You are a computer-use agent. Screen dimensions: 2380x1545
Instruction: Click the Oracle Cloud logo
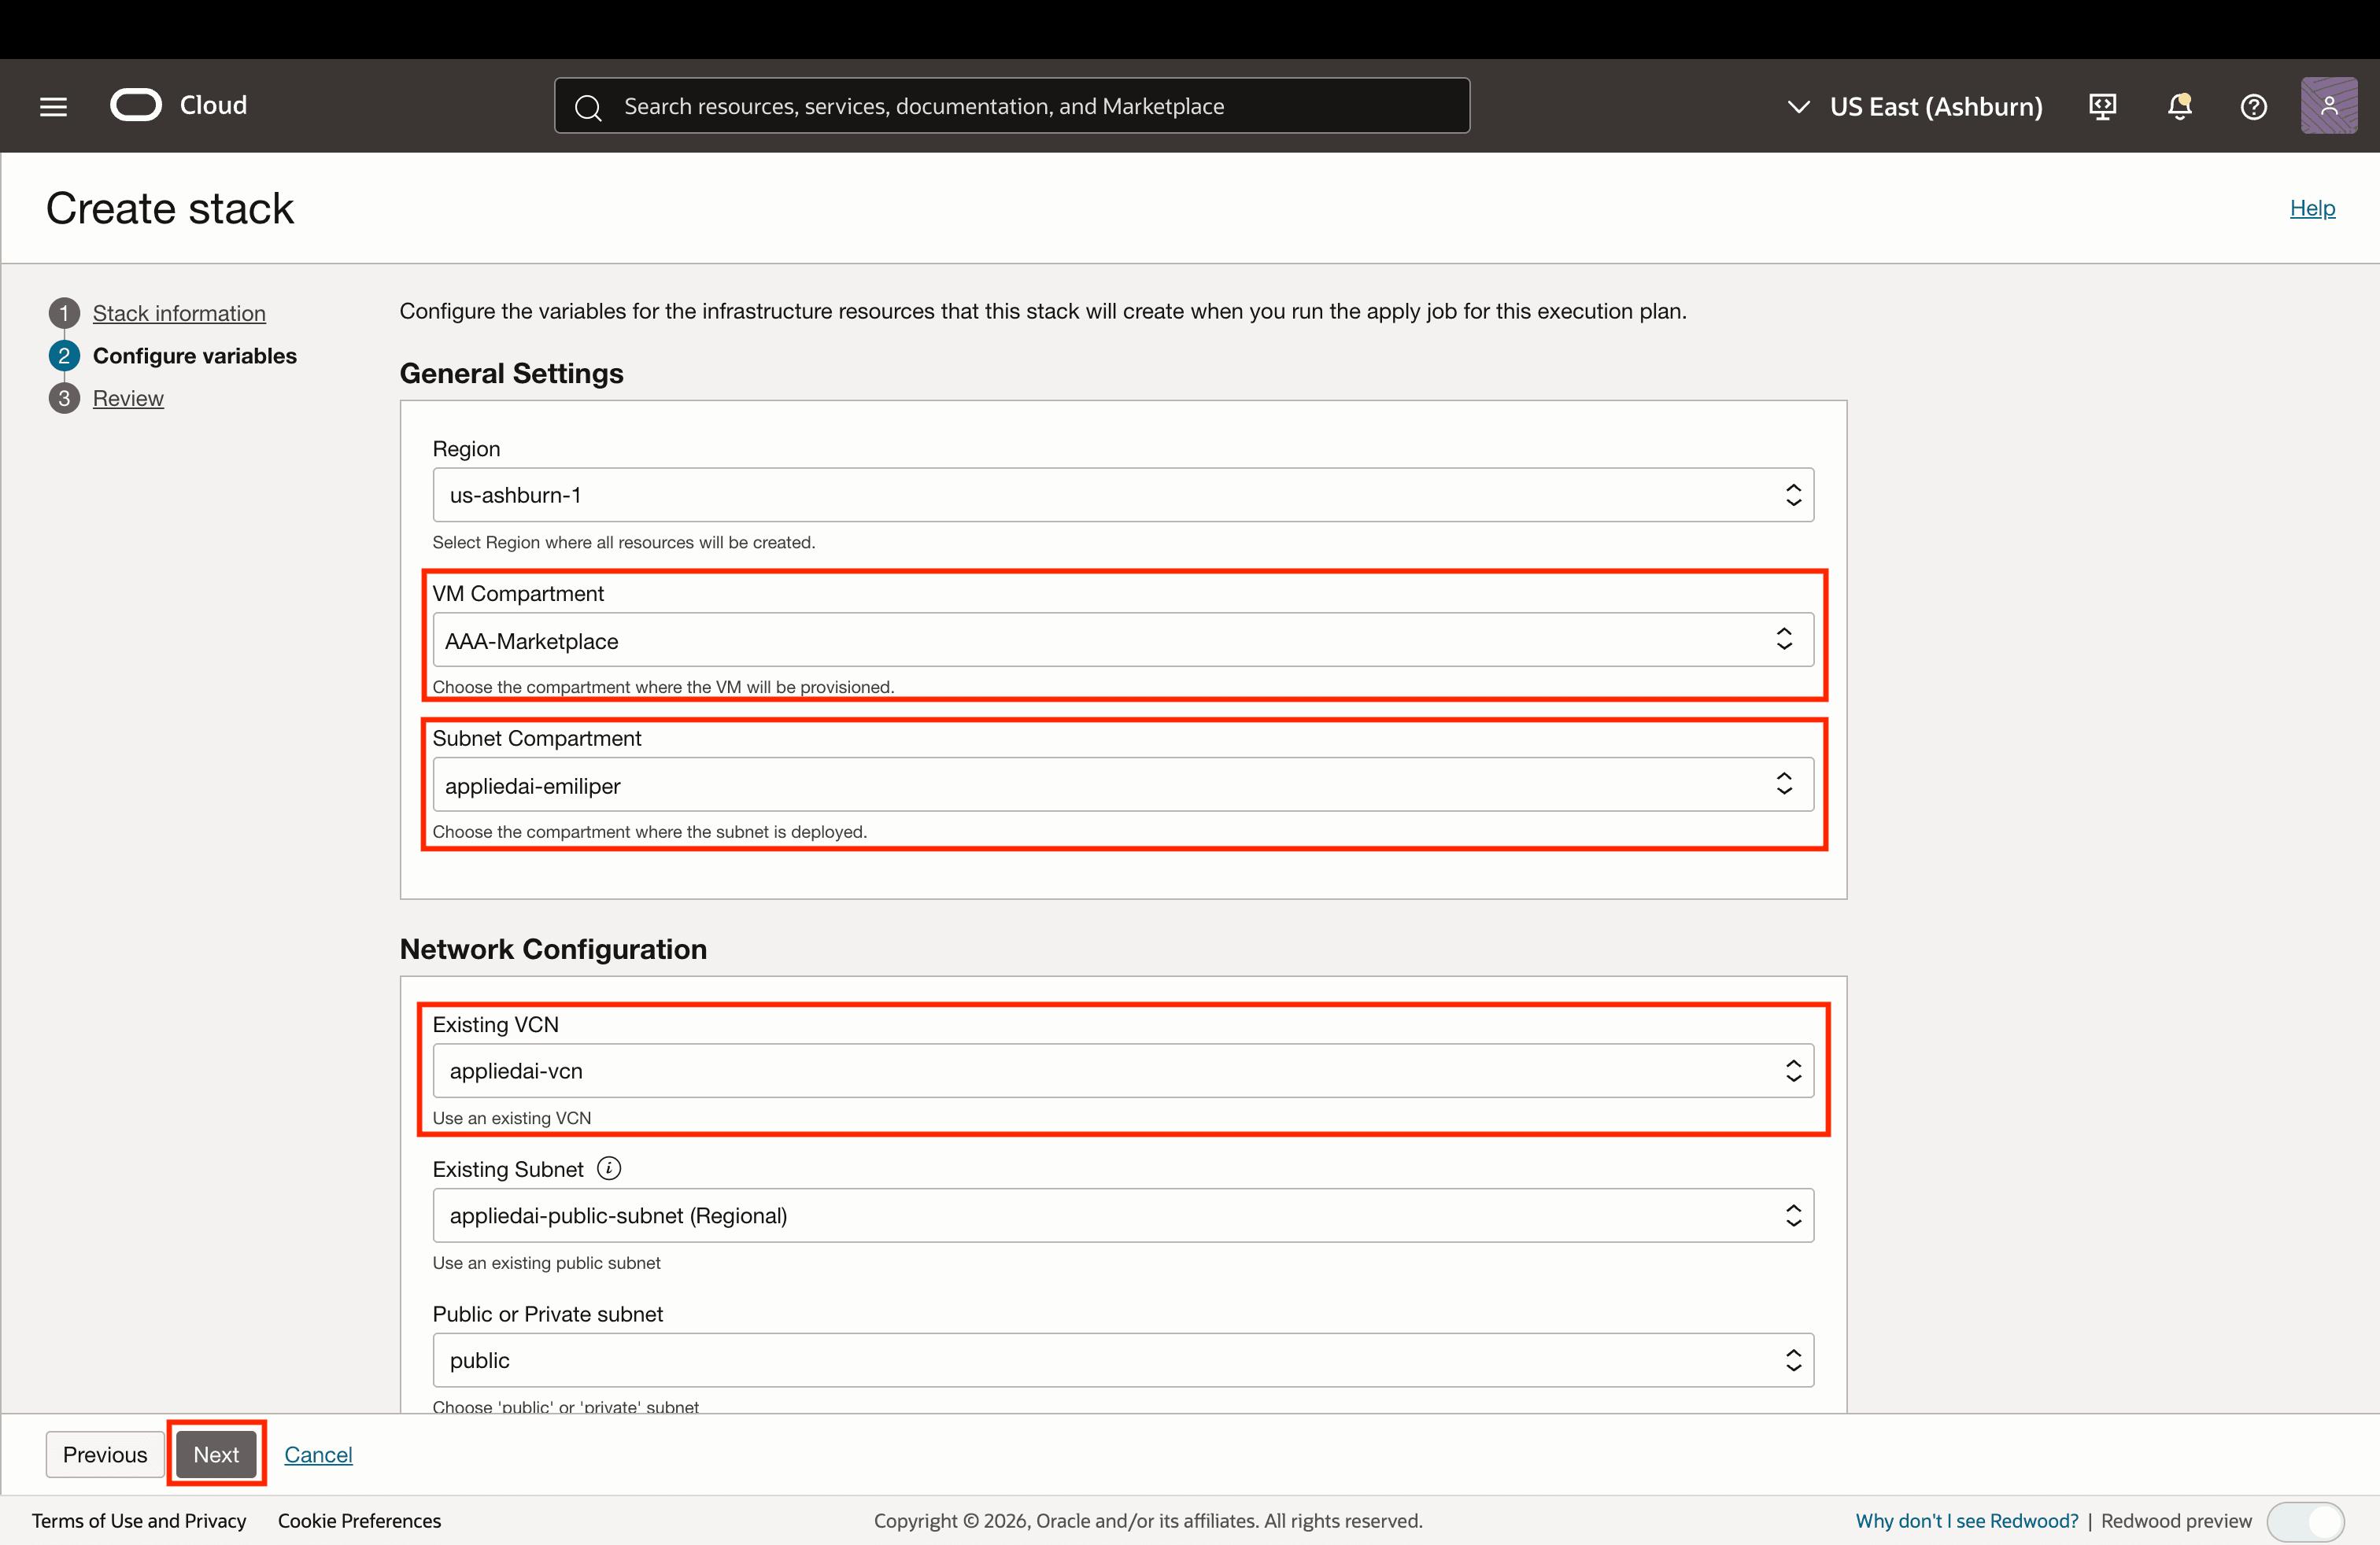179,105
